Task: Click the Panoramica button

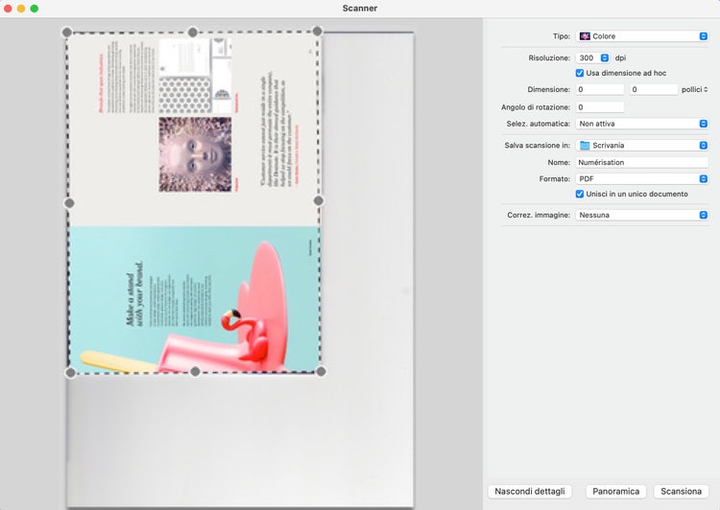Action: click(x=615, y=491)
